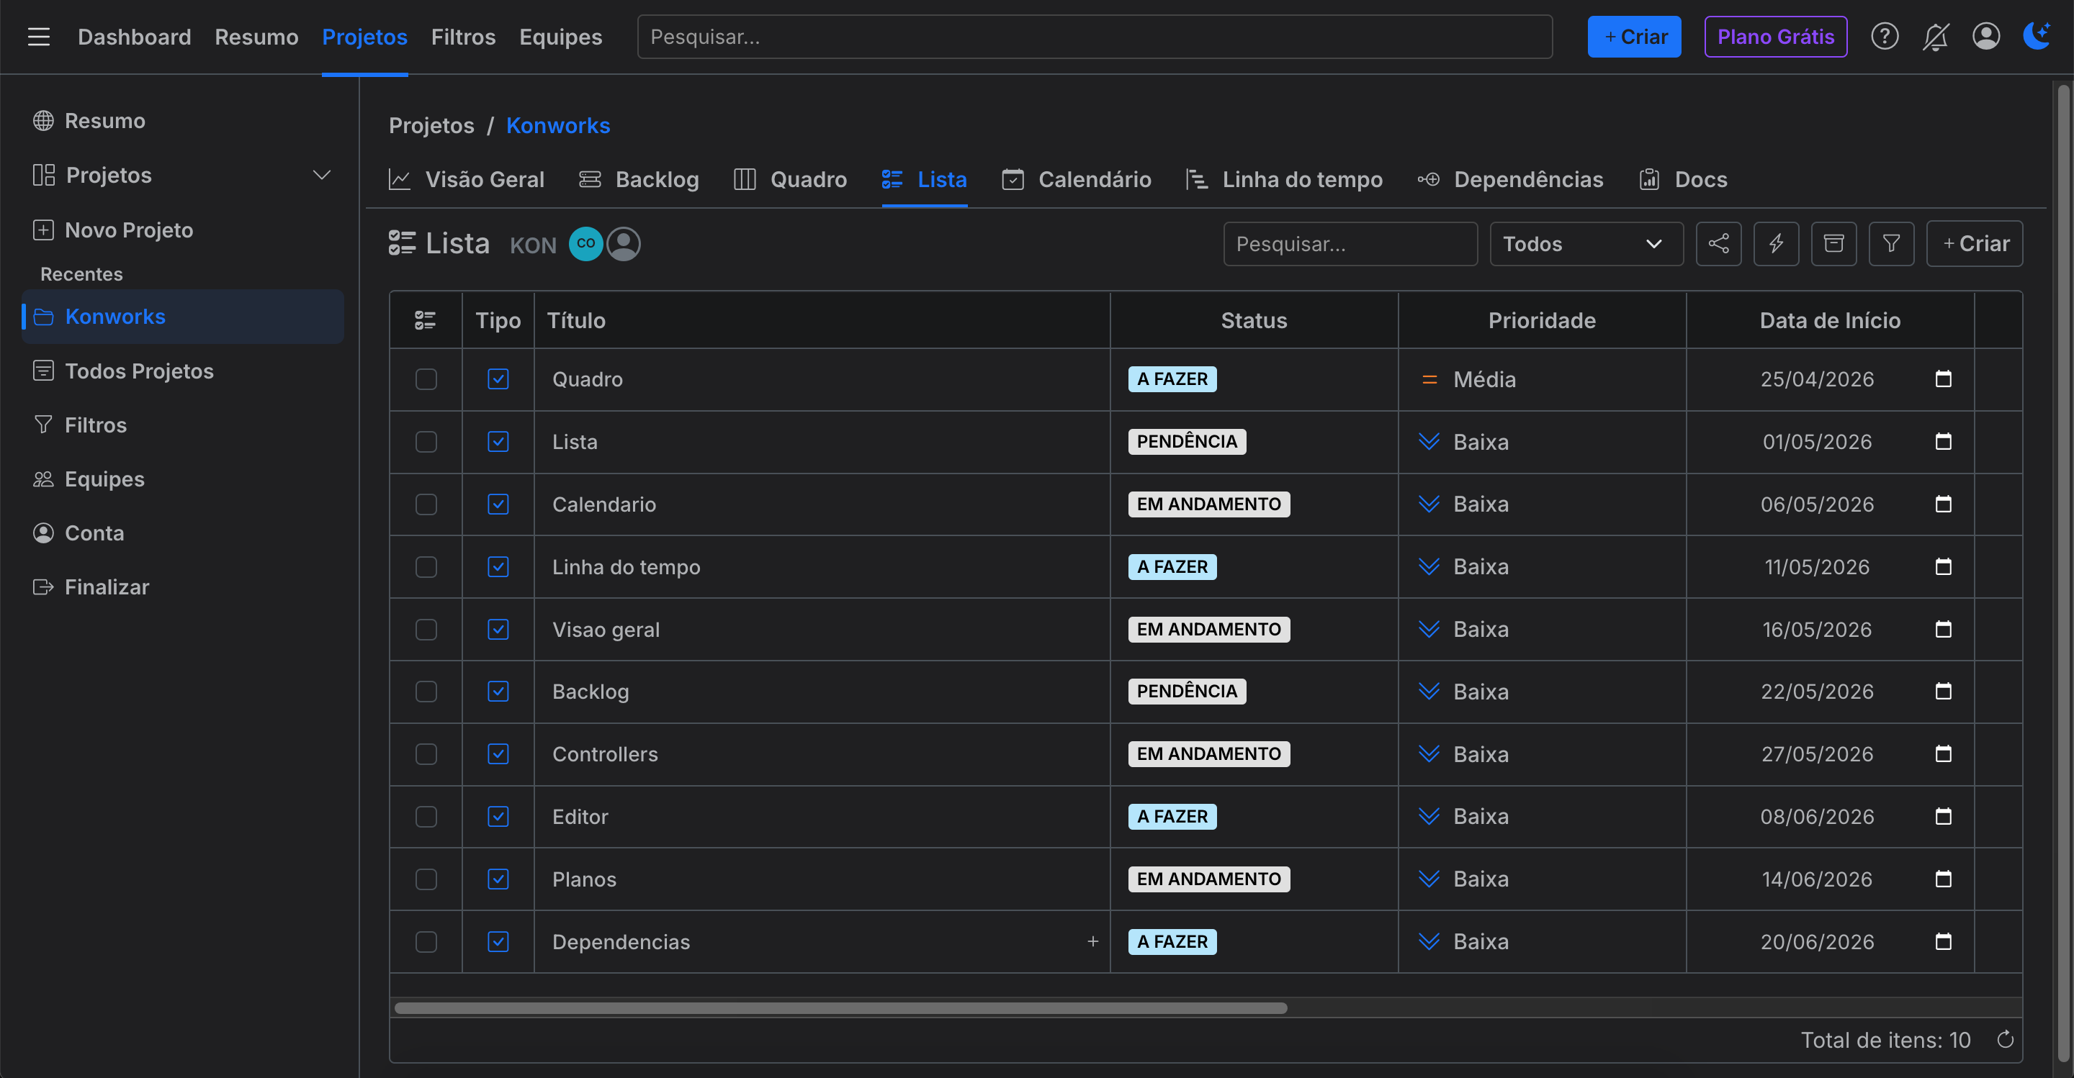Click the Konworks breadcrumb link
Screen dimensions: 2074x1078
pyautogui.click(x=557, y=125)
